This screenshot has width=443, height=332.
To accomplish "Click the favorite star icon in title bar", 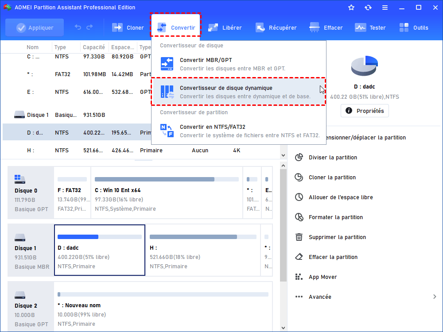I will point(351,8).
